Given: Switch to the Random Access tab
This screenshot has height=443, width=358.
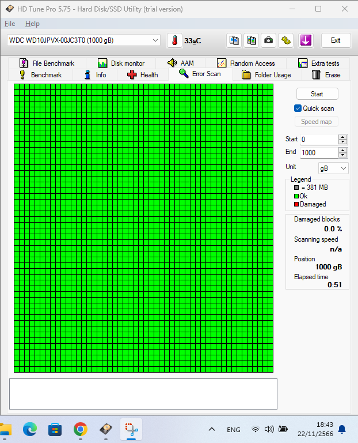Looking at the screenshot, I should [x=246, y=63].
